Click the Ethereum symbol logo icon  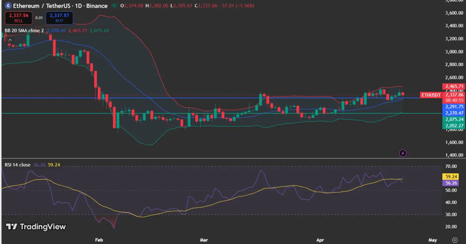[8, 5]
